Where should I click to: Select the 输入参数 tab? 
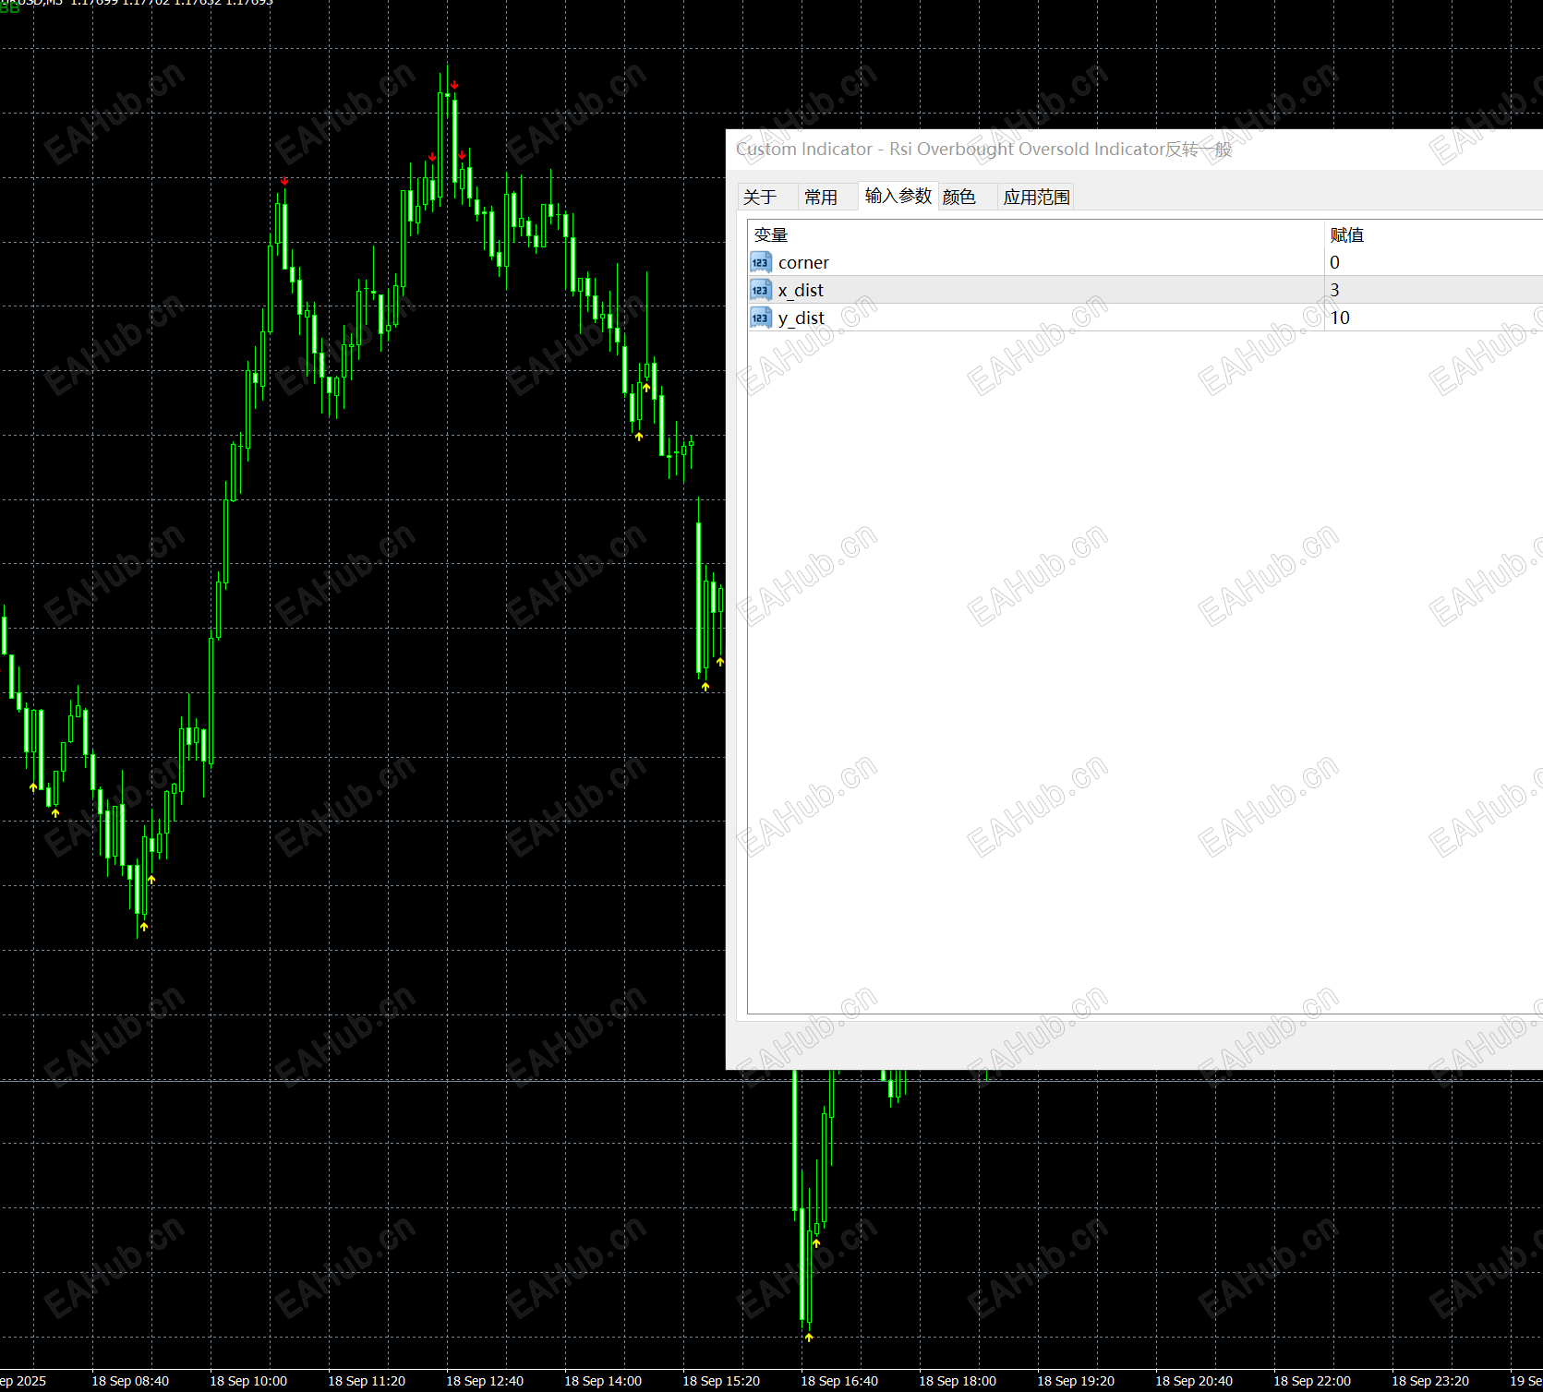pos(898,196)
